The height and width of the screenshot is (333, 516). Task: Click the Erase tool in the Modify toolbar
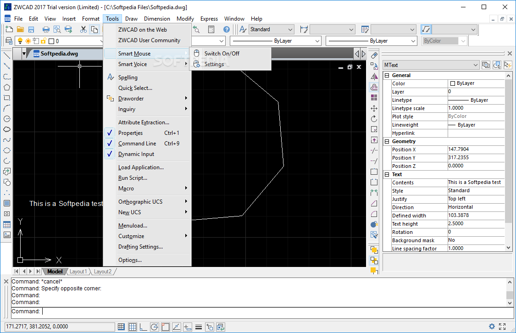click(374, 55)
